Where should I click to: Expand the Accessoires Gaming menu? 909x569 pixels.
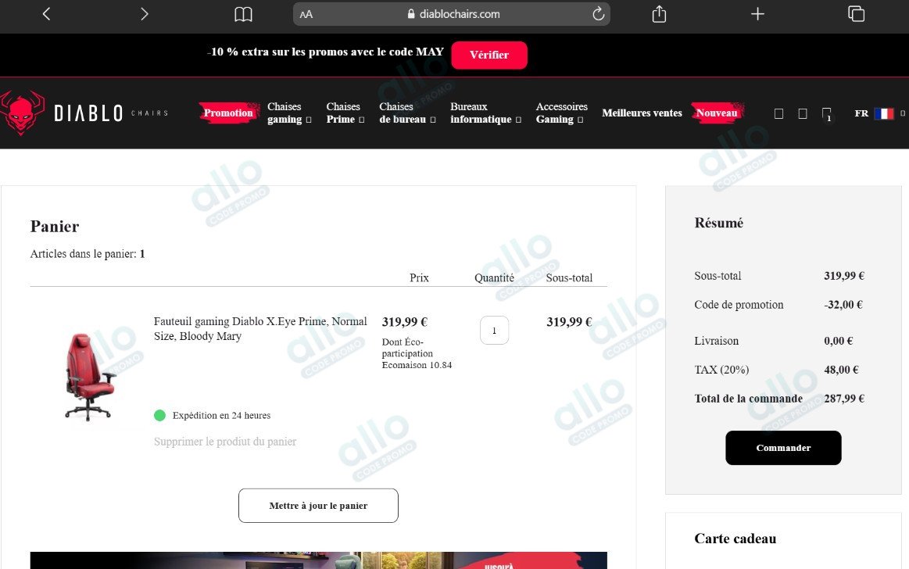click(561, 113)
